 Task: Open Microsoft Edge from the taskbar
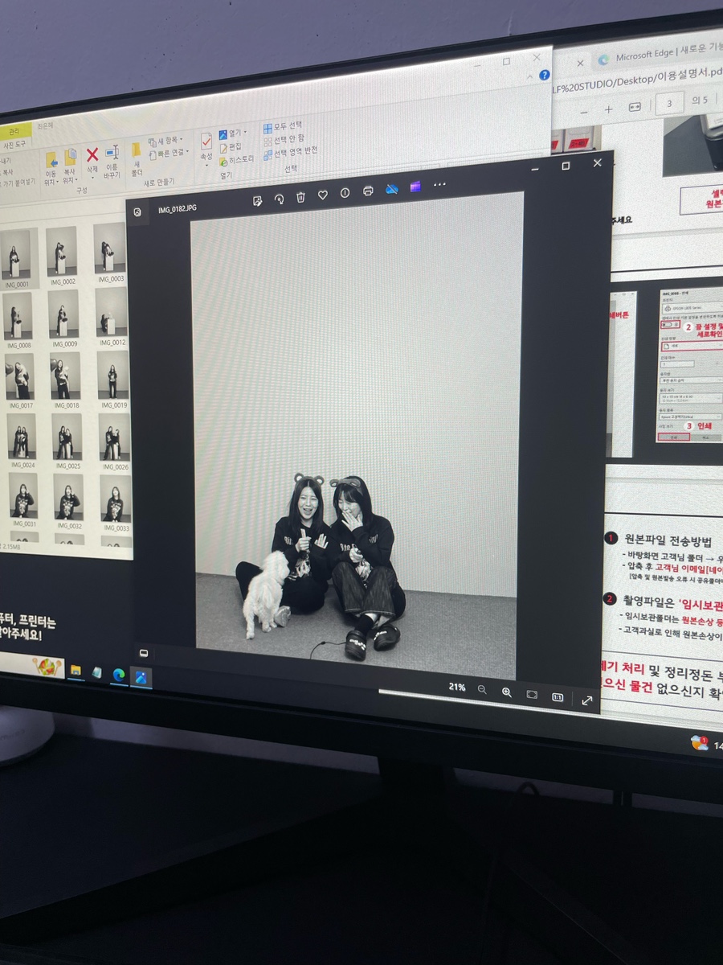[119, 675]
